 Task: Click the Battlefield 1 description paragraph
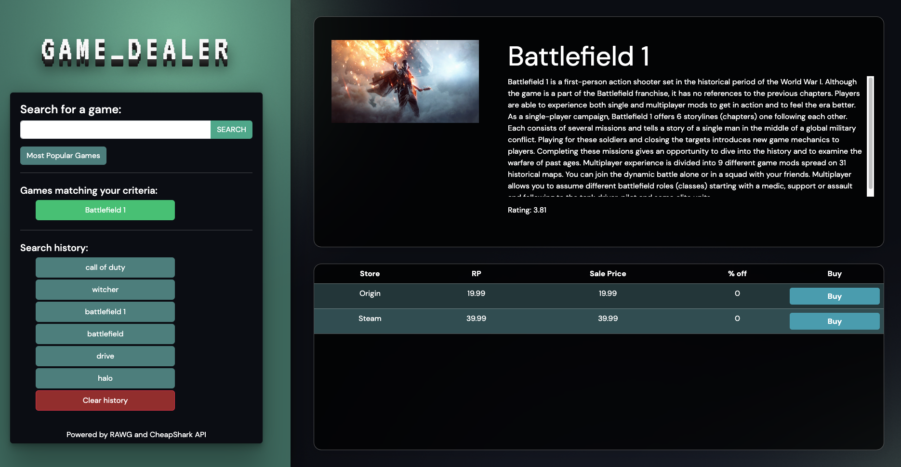click(x=685, y=136)
